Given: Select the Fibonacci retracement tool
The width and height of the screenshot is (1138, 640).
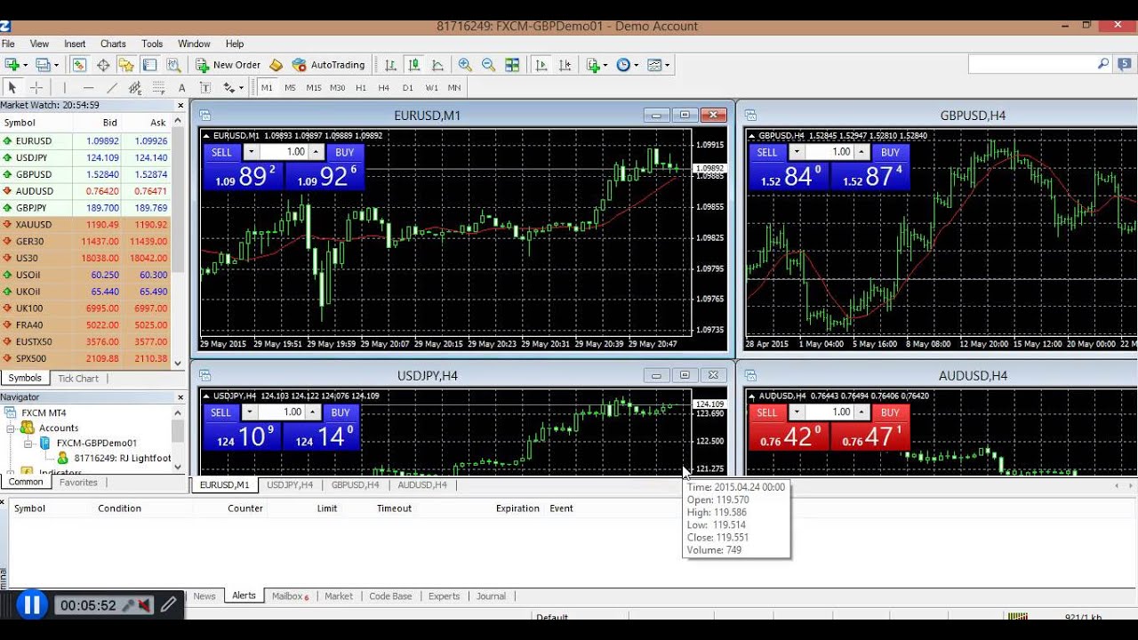Looking at the screenshot, I should [x=158, y=87].
